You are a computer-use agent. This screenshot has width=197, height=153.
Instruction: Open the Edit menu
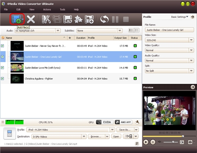tap(19, 9)
